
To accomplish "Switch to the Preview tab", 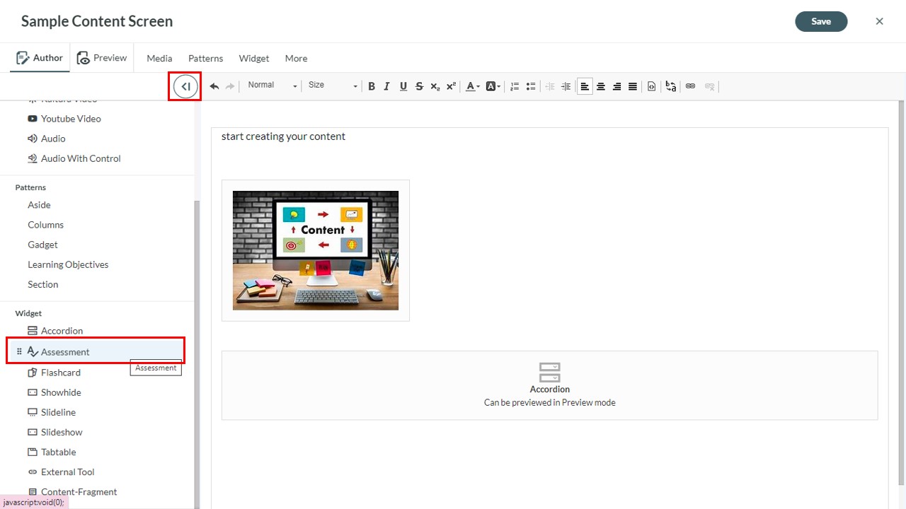I will coord(102,58).
